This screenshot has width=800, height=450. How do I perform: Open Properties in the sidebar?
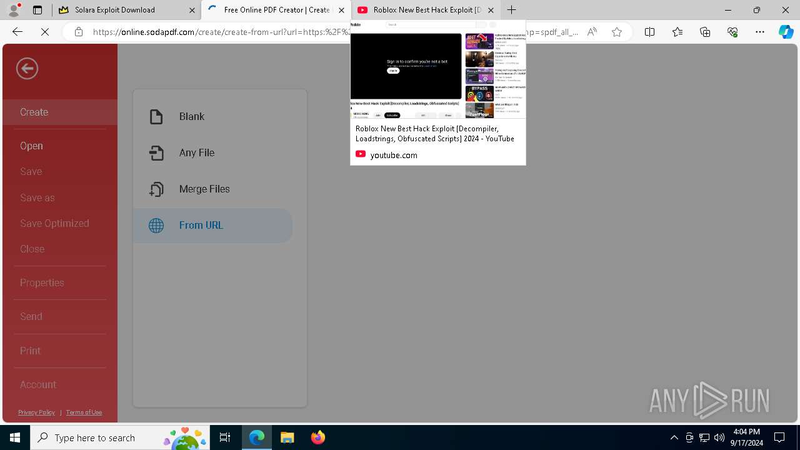point(42,282)
